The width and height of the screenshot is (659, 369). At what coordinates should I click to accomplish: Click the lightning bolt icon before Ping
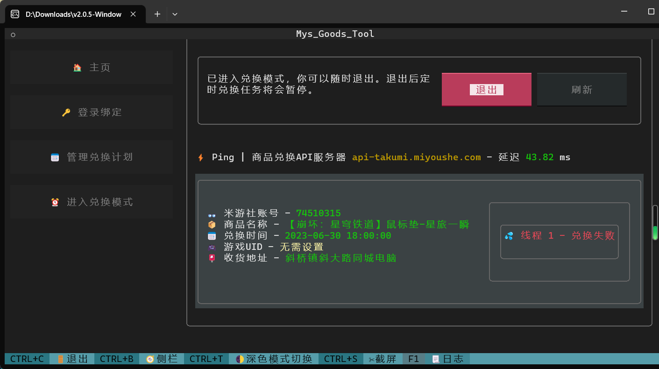point(200,157)
